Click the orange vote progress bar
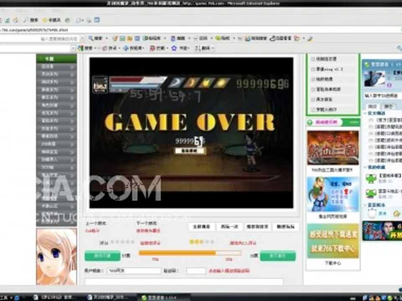The width and height of the screenshot is (402, 301). [190, 253]
